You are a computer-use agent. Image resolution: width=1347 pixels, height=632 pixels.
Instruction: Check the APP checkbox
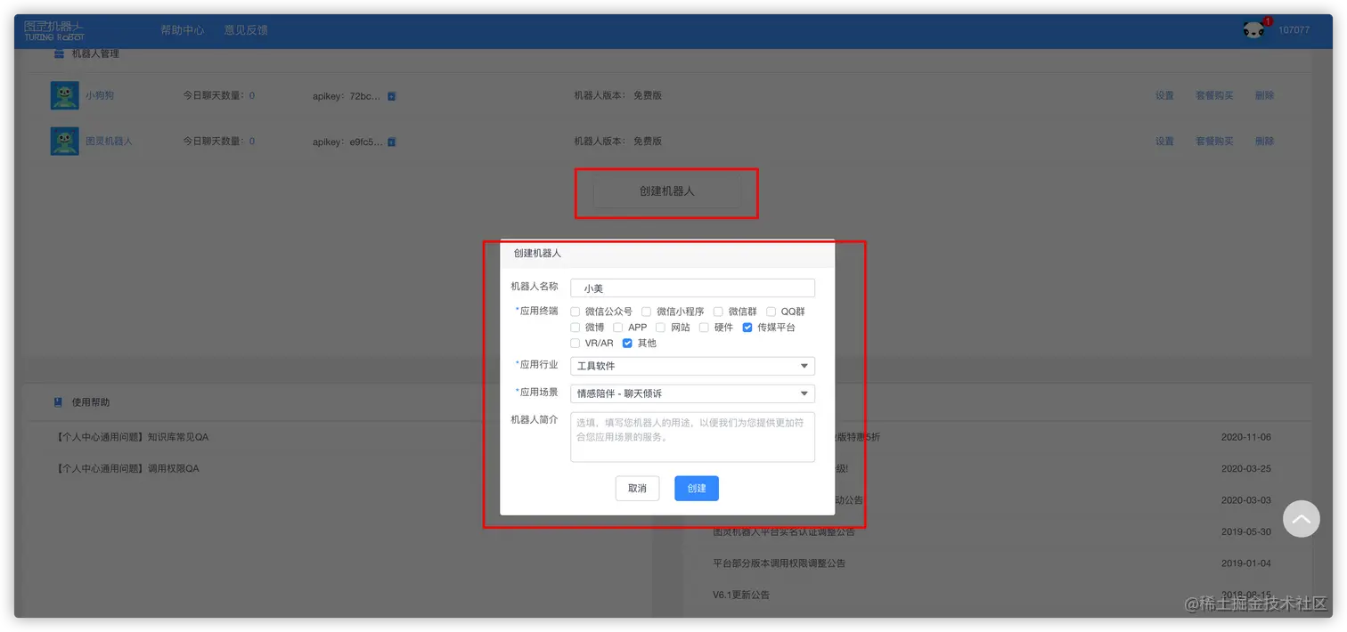tap(618, 328)
